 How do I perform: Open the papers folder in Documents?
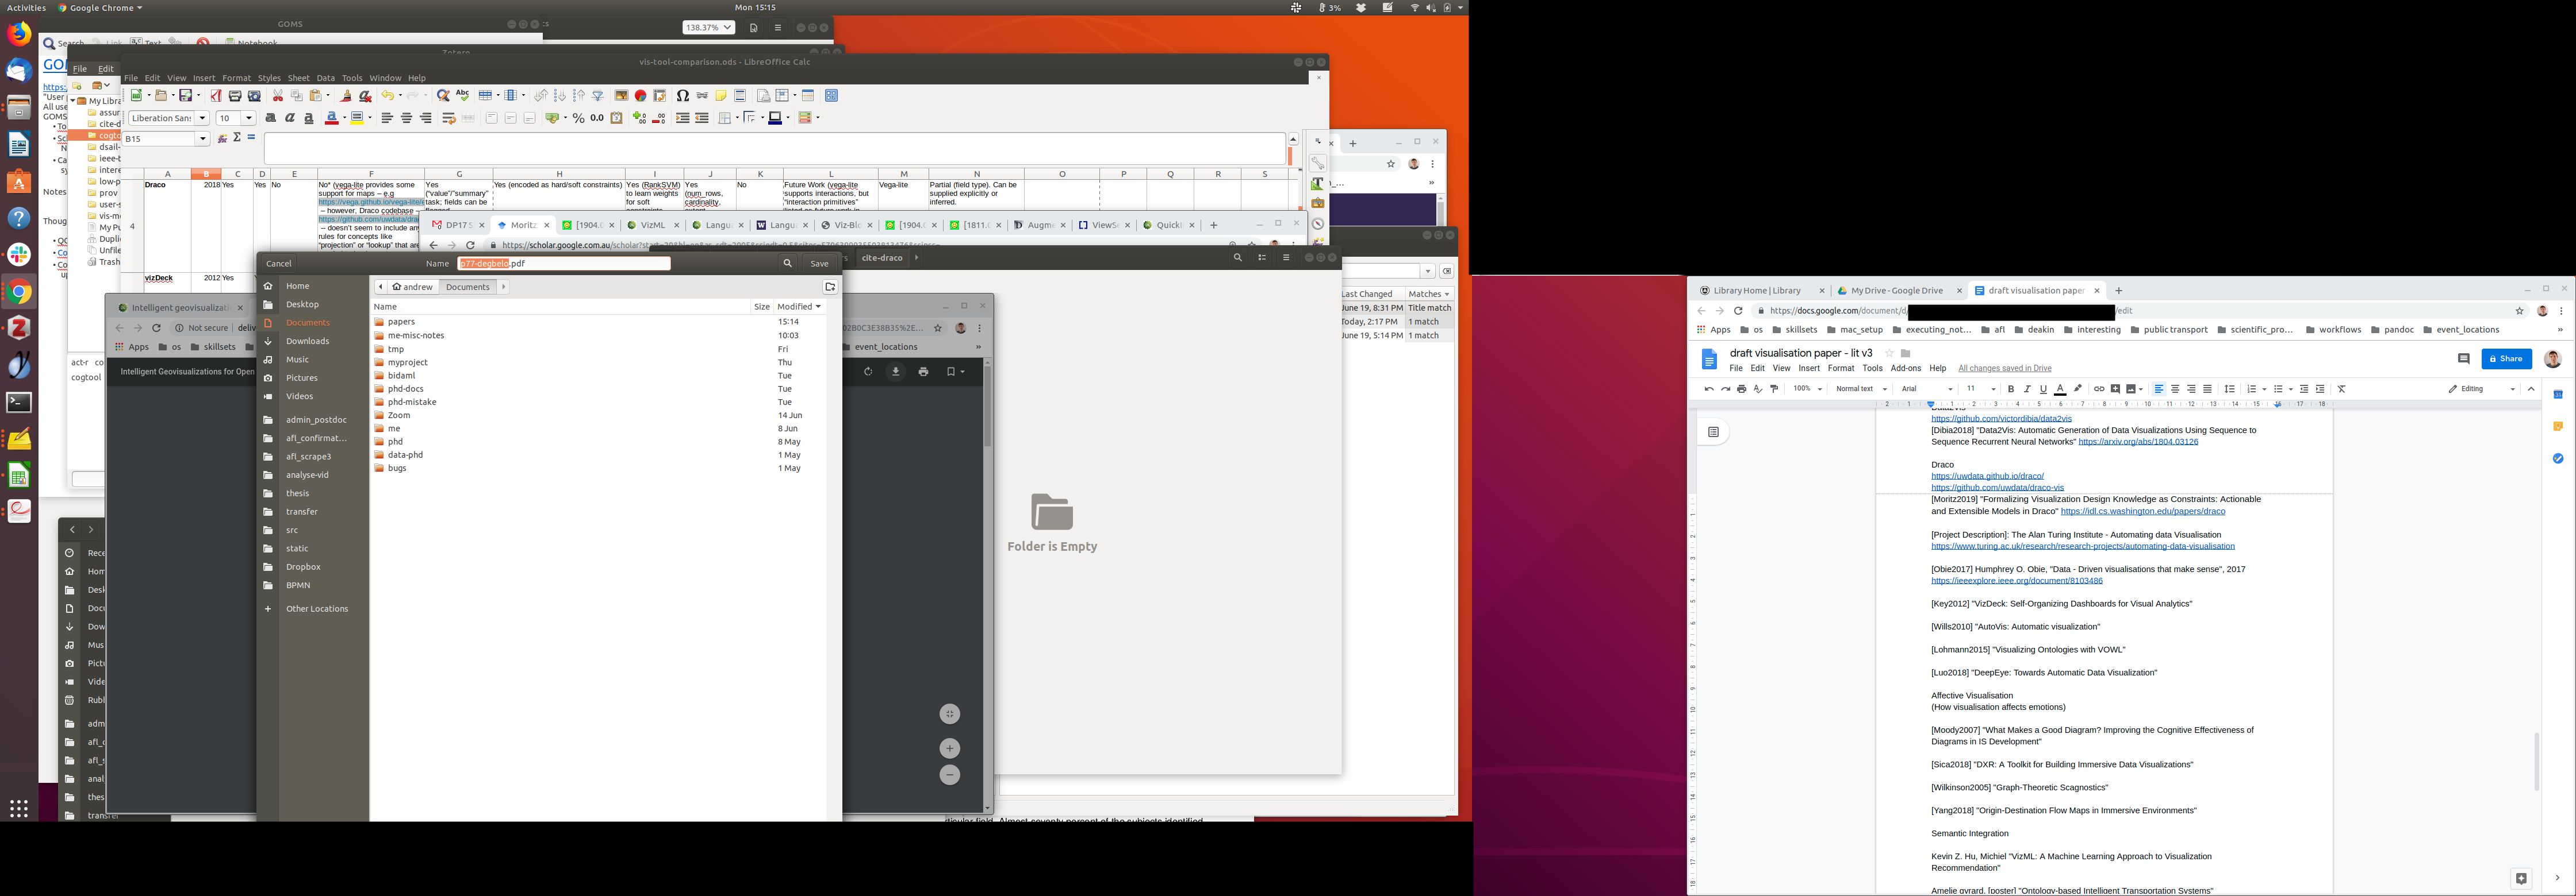tap(401, 322)
